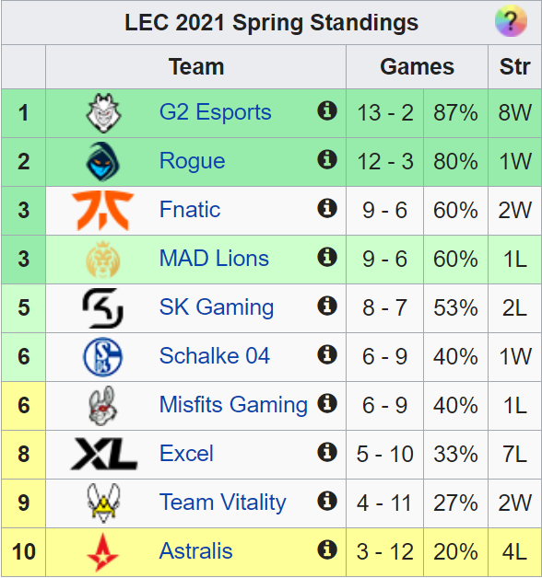Open the Fnatic team page link
Screen dimensions: 542x578
coord(190,209)
